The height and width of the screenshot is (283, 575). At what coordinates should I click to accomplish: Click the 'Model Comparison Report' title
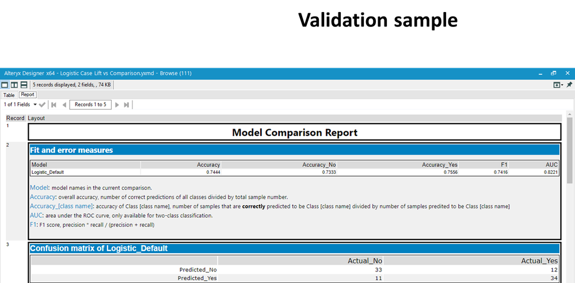[295, 133]
